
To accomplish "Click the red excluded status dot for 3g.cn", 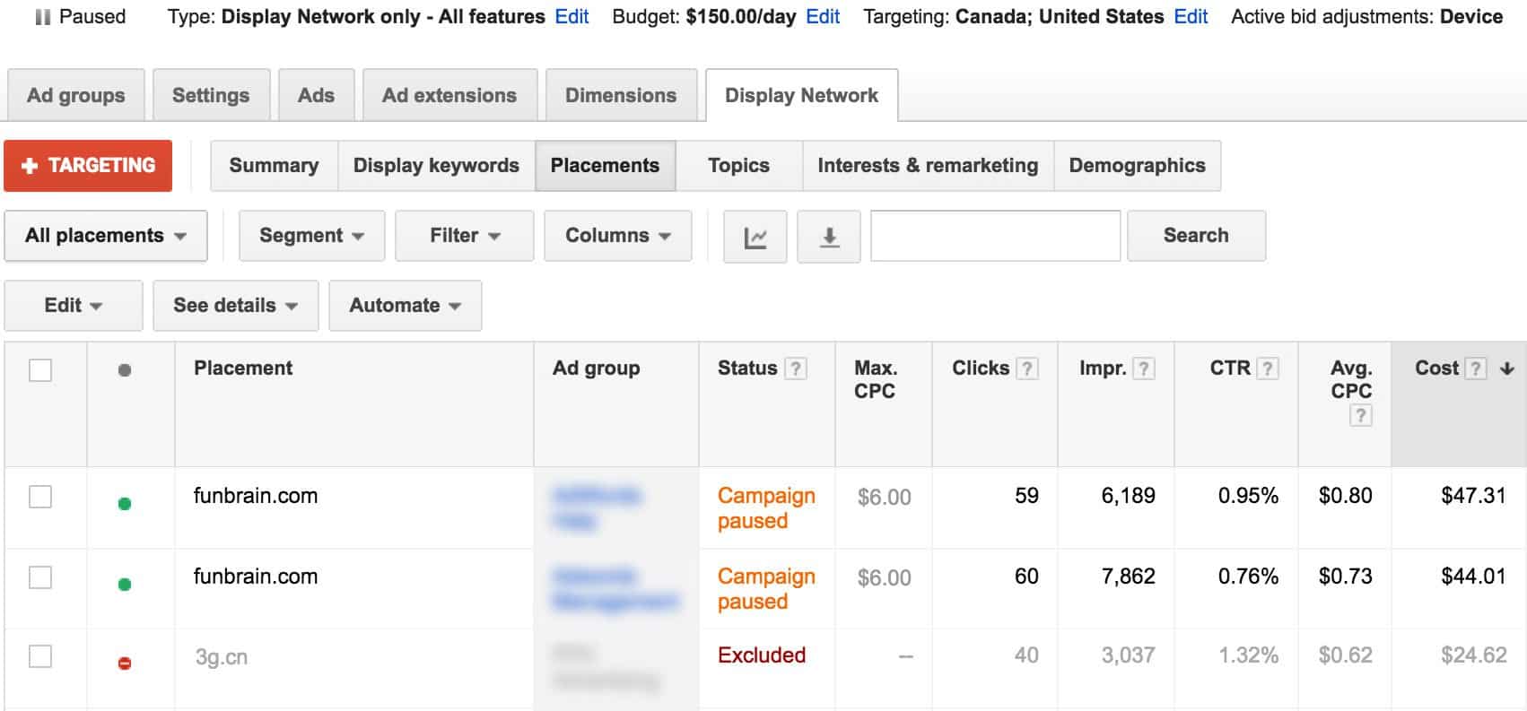I will [x=125, y=663].
